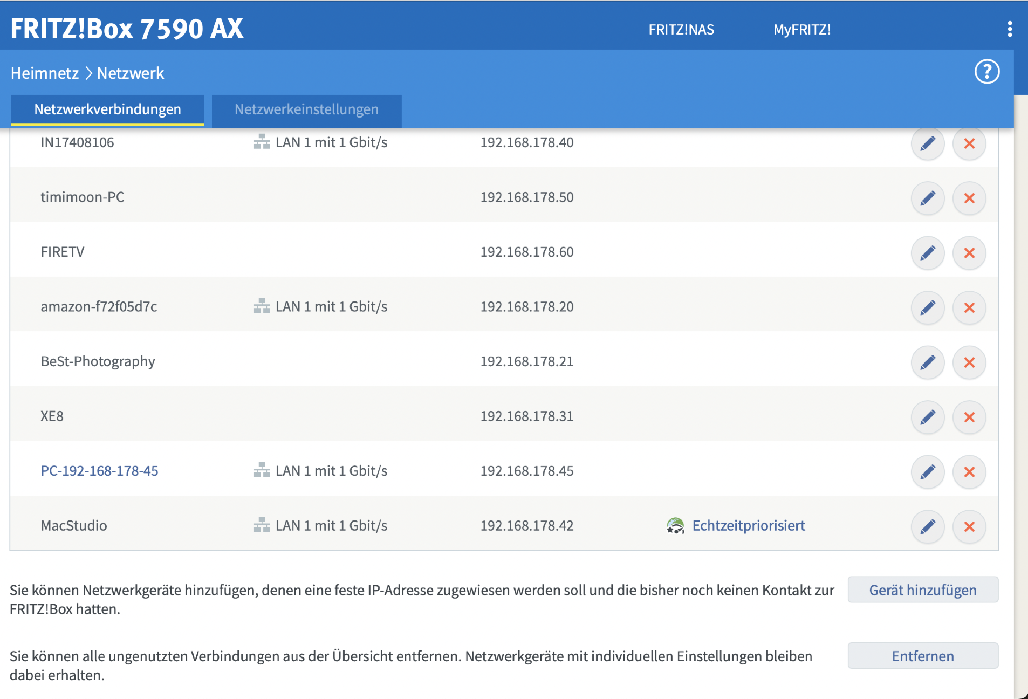Click the FIRETV device name

point(63,252)
